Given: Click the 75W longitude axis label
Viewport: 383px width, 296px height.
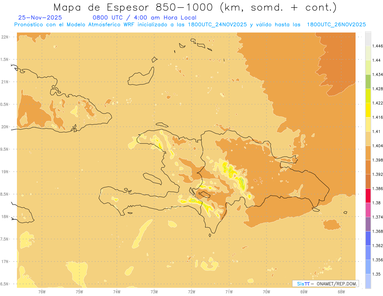Looking at the screenshot, I should click(x=79, y=292).
